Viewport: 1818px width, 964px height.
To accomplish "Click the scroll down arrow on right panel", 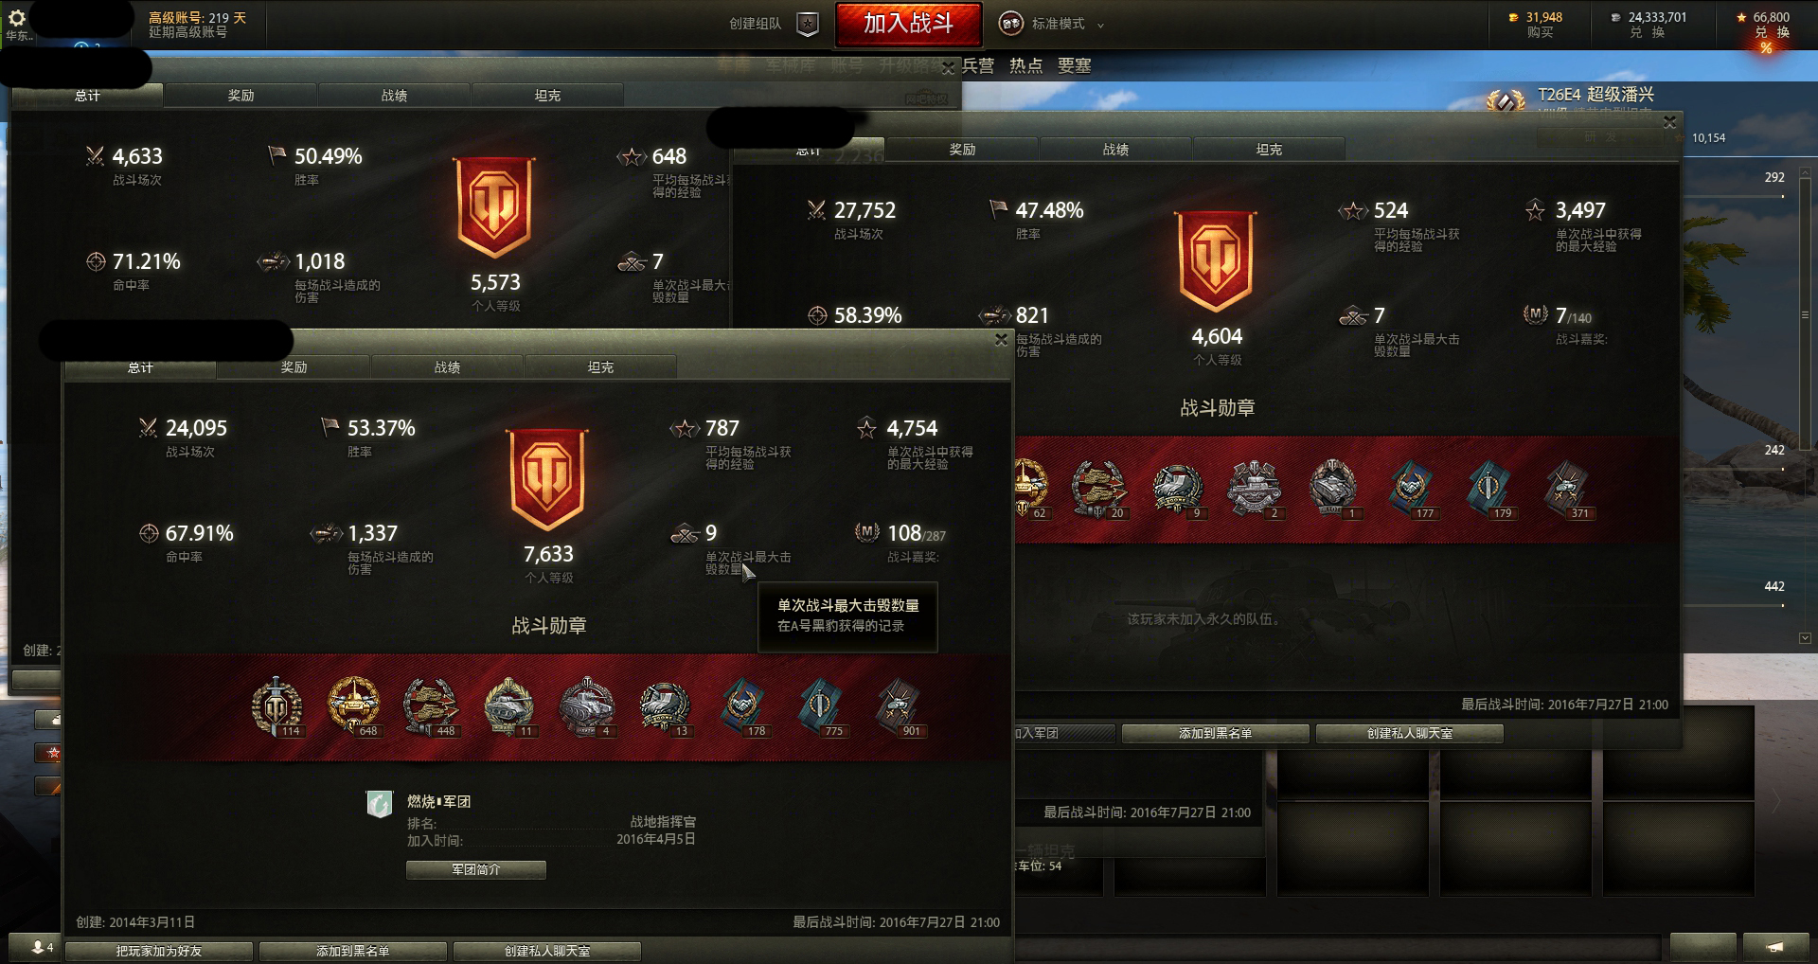I will pyautogui.click(x=1805, y=638).
